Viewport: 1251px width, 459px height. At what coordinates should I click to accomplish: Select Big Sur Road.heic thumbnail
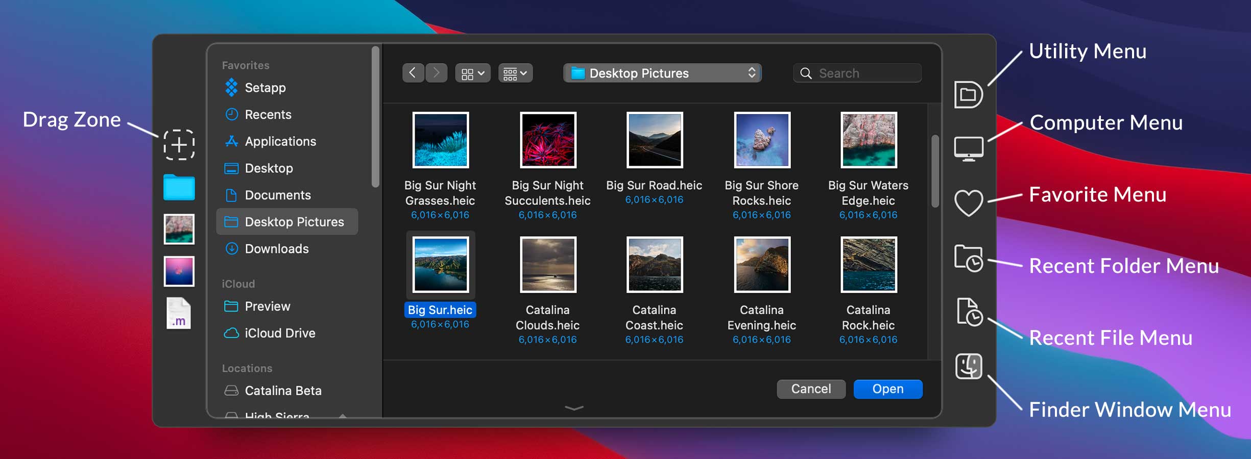pos(655,140)
